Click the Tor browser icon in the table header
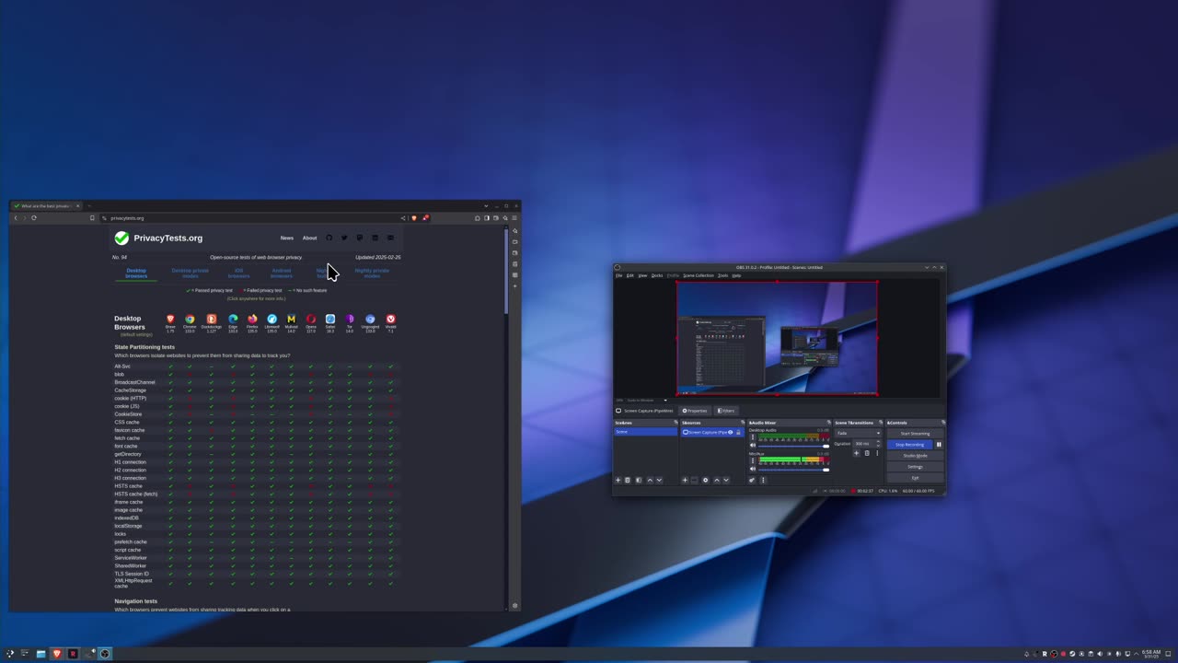1178x663 pixels. [x=350, y=319]
